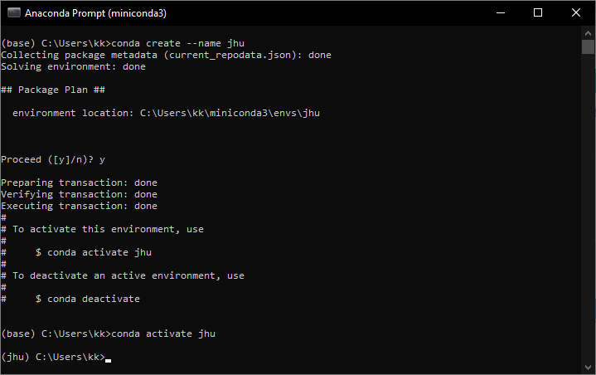The width and height of the screenshot is (596, 375).
Task: Click the scrollbar up arrow
Action: (x=588, y=32)
